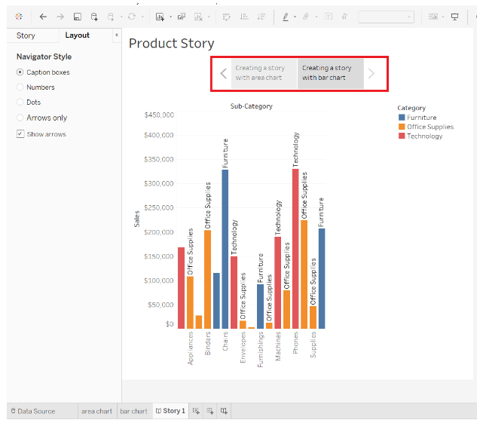Click the blue Furniture legend color swatch
Image resolution: width=483 pixels, height=426 pixels.
tap(402, 118)
